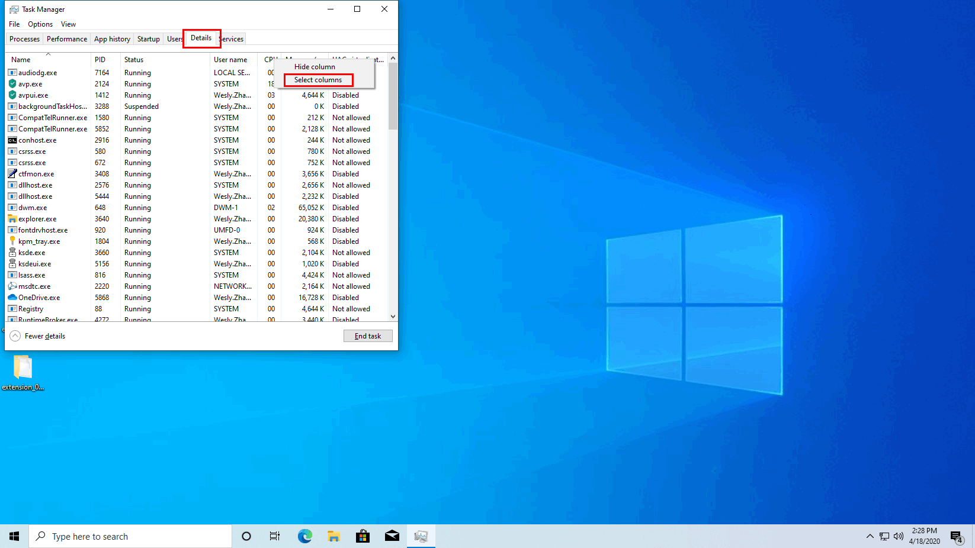The height and width of the screenshot is (548, 975).
Task: Click the 65,052 K memory value
Action: click(x=311, y=208)
